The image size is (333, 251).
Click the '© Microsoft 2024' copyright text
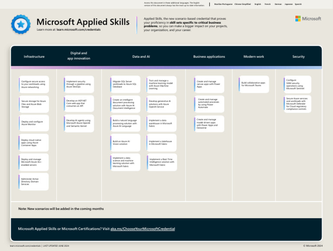313,246
